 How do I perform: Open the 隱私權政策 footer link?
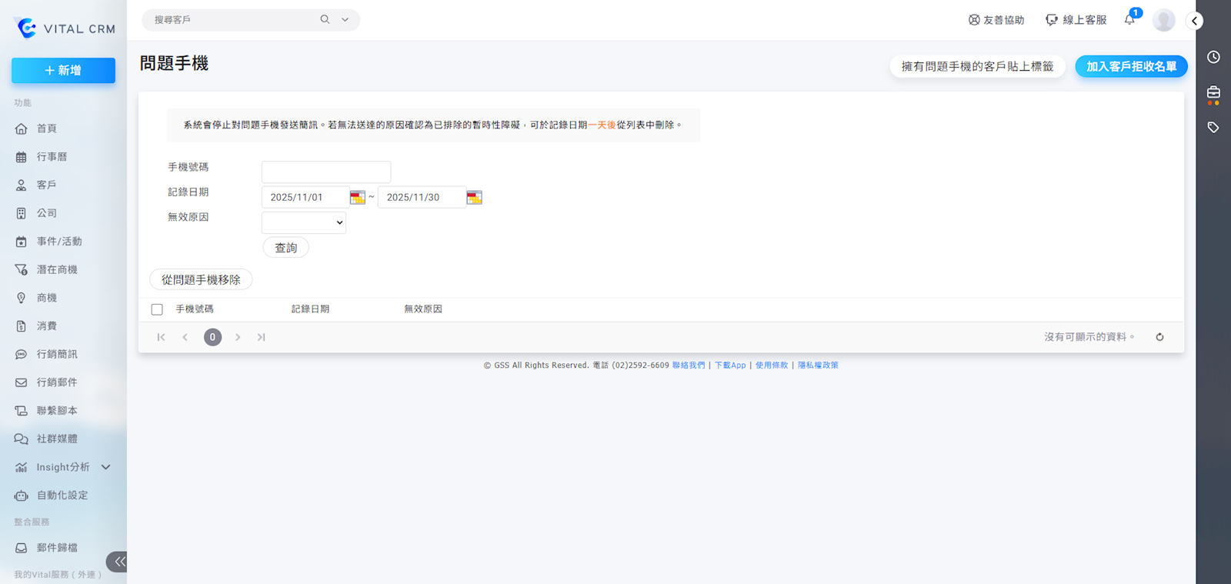818,365
